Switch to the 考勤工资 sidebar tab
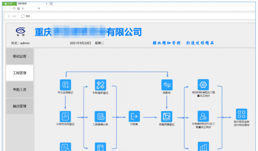This screenshot has height=151, width=258. (19, 89)
